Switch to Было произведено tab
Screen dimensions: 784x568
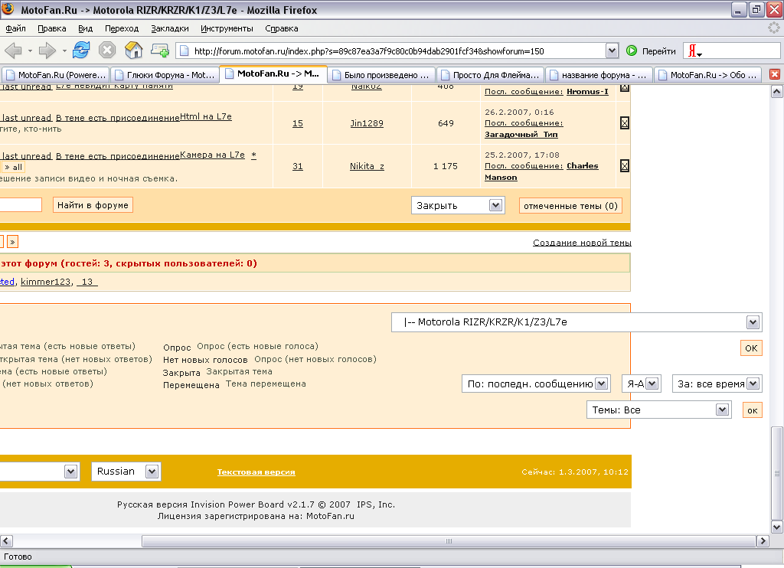382,75
